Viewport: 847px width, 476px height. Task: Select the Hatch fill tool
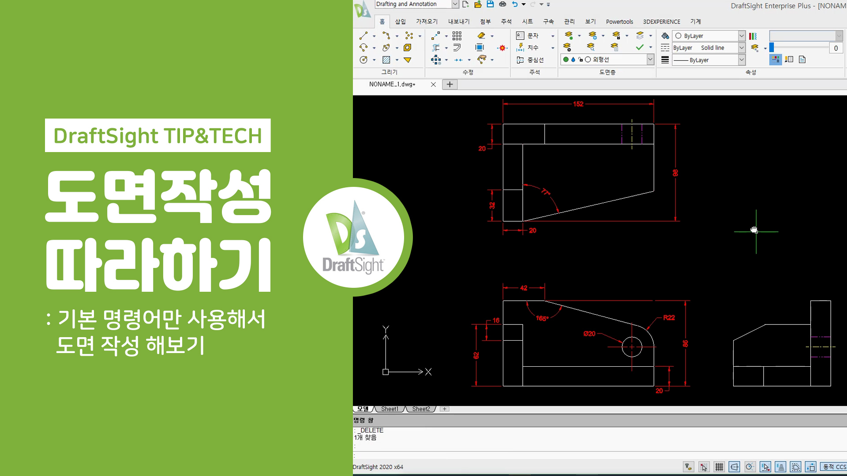click(386, 59)
